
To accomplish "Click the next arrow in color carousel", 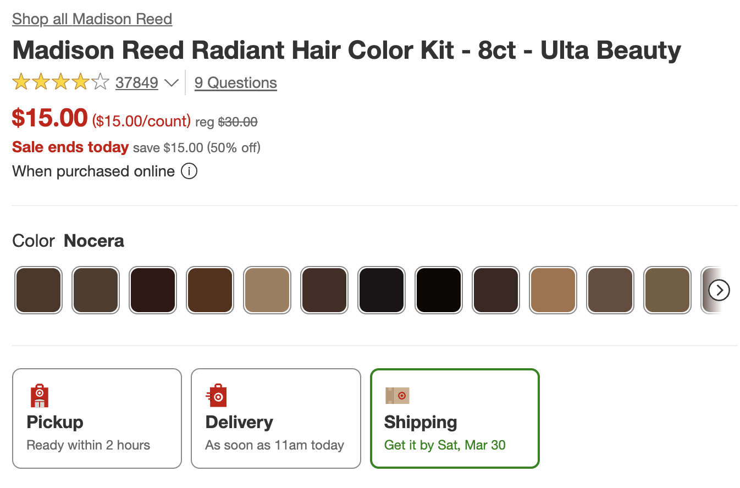I will [719, 290].
